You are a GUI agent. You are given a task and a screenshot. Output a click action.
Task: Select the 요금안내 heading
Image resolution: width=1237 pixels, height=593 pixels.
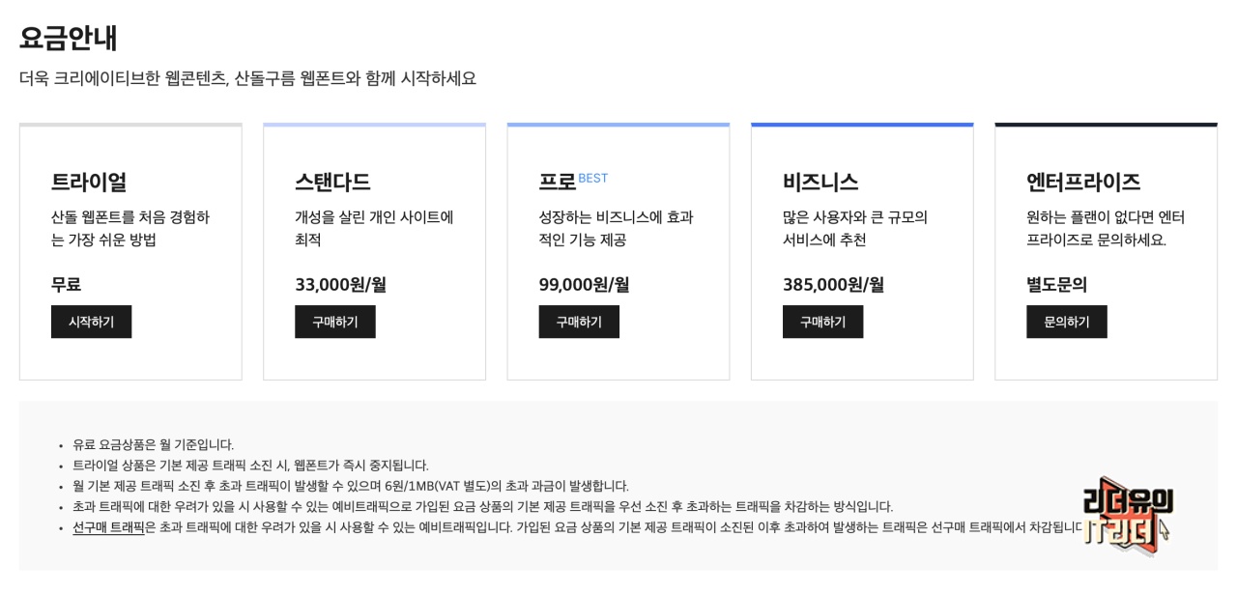(x=69, y=38)
